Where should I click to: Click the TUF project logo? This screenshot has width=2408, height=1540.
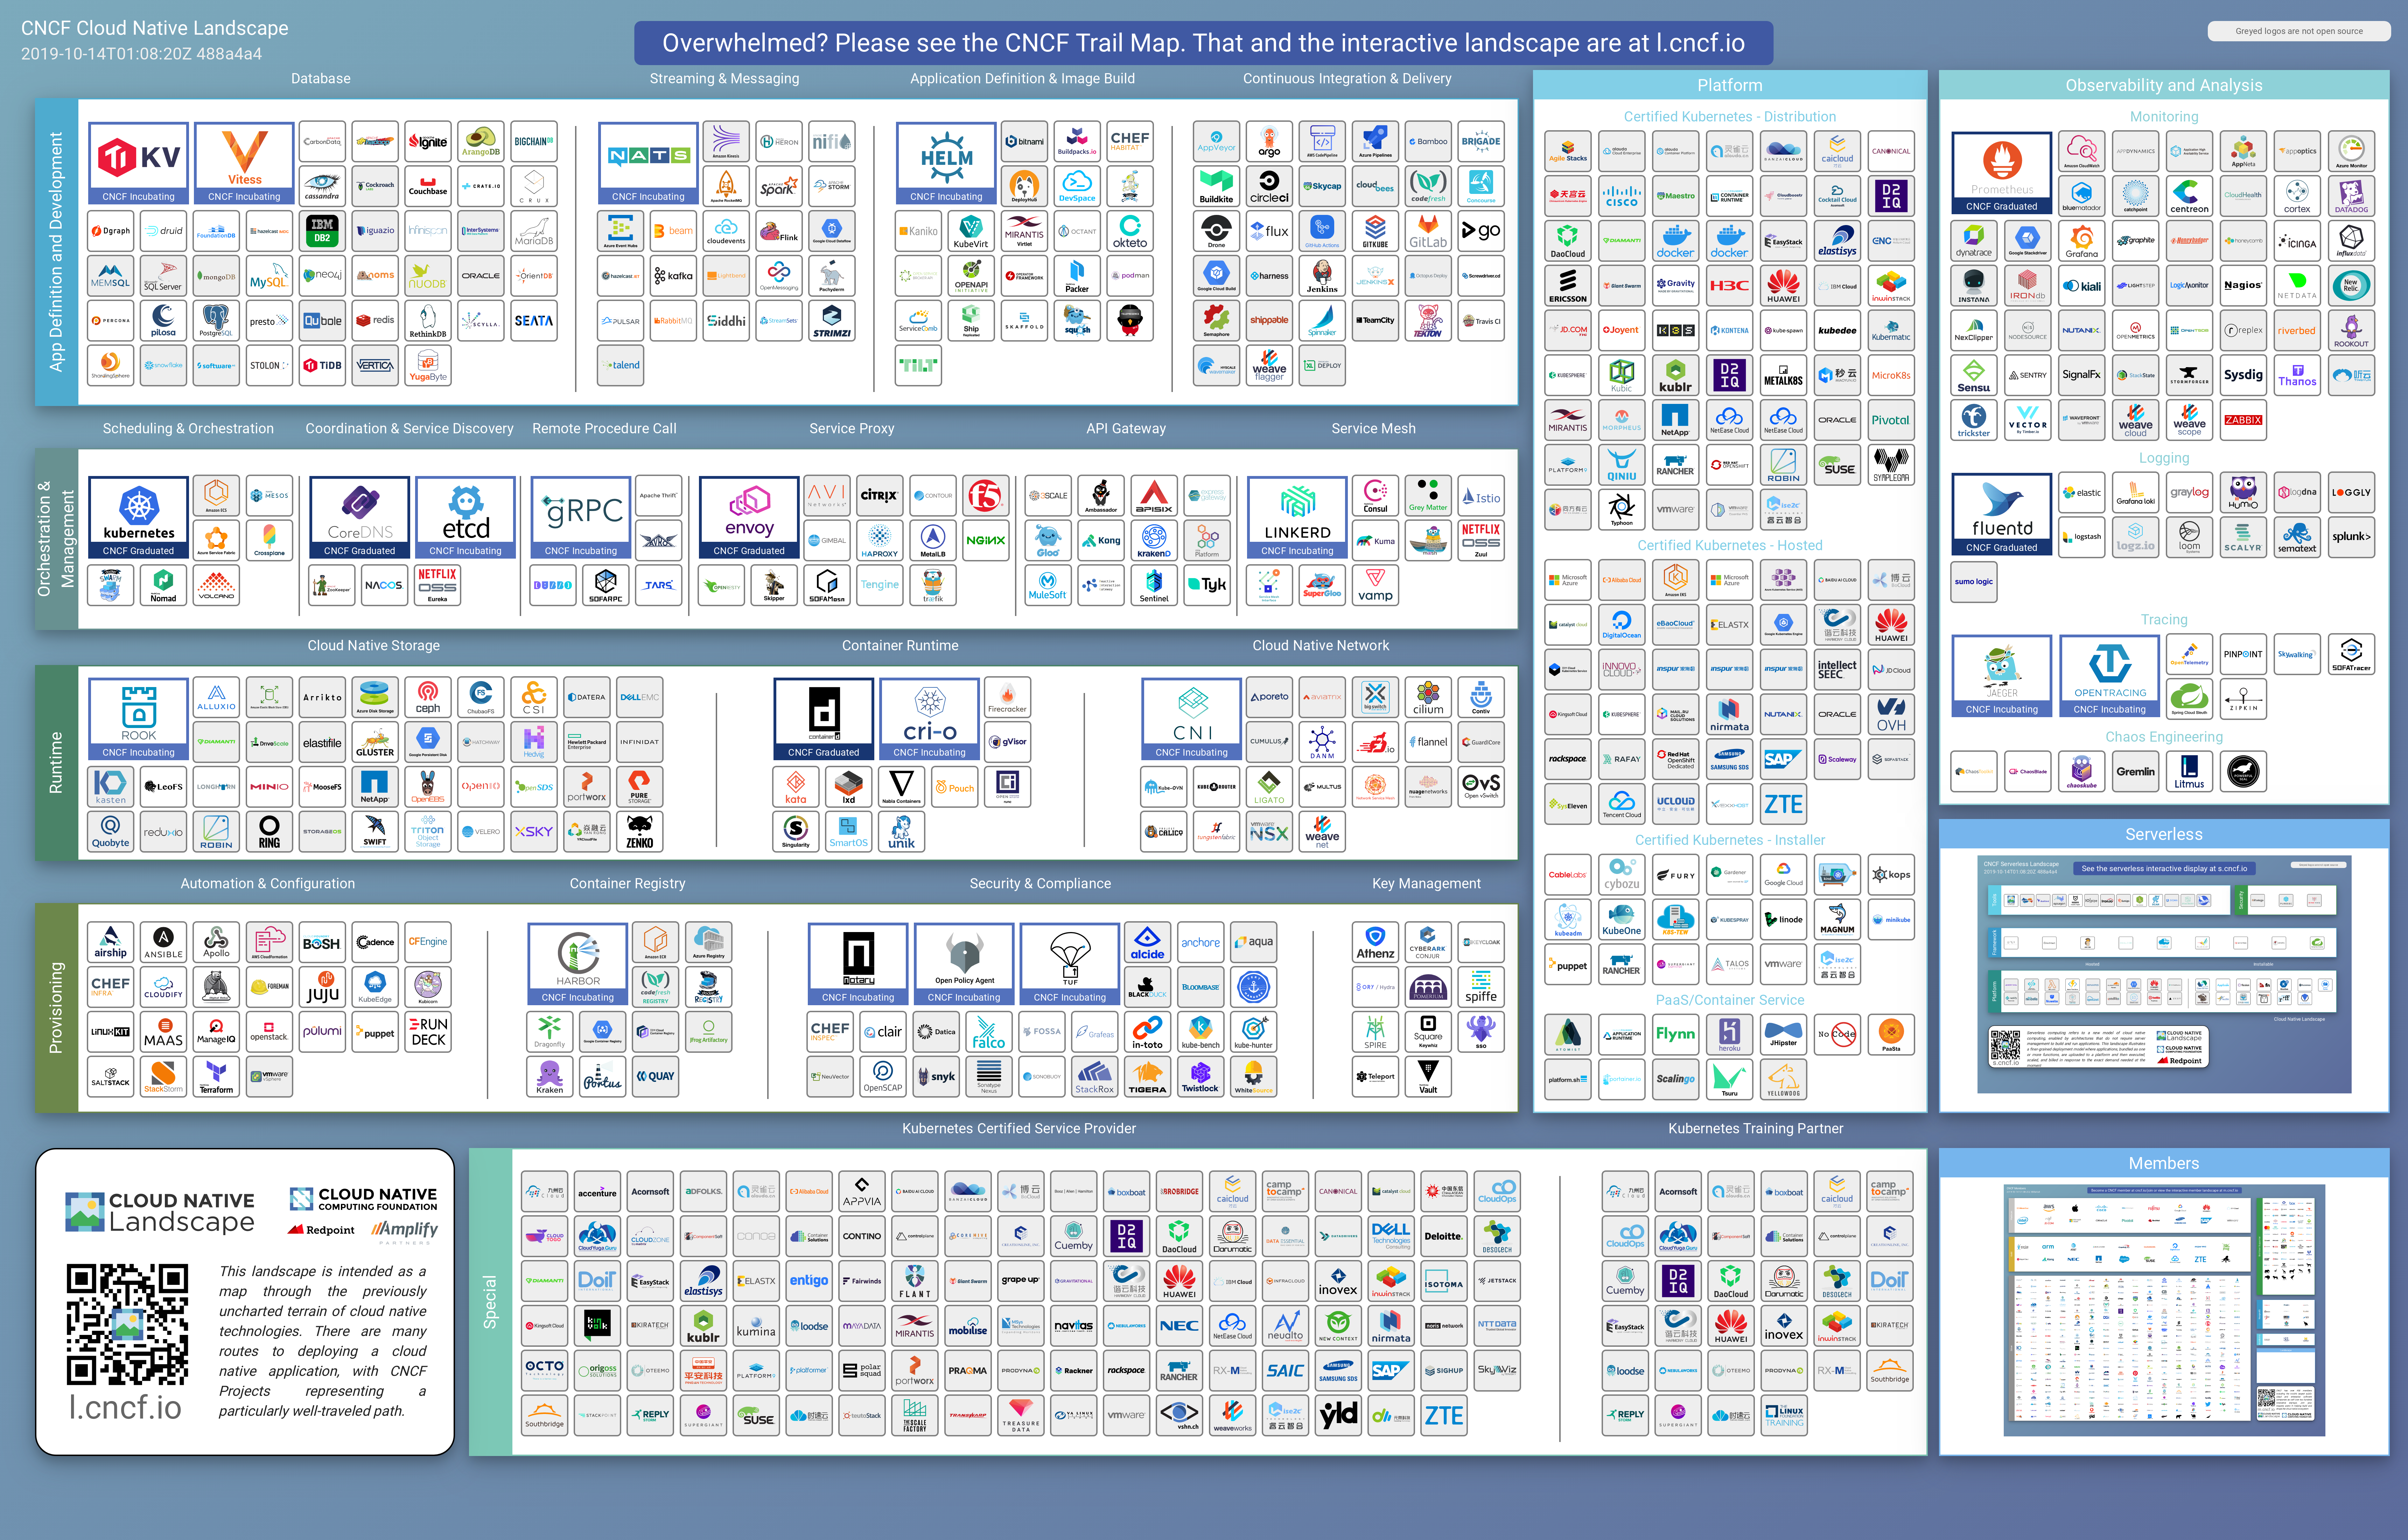(1070, 964)
